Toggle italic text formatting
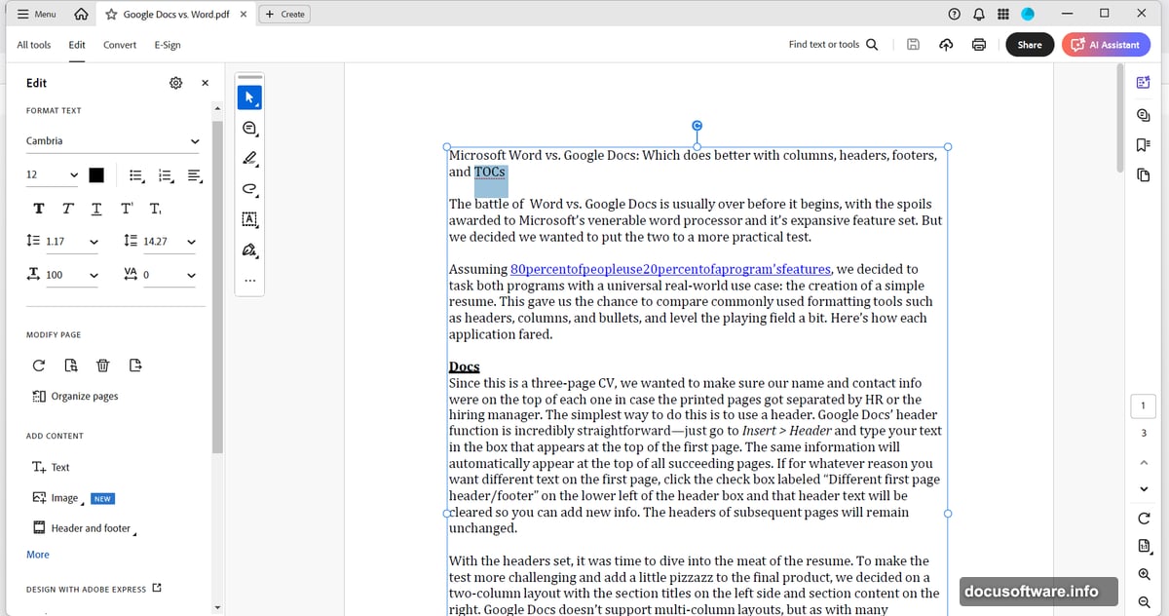1169x616 pixels. click(67, 209)
